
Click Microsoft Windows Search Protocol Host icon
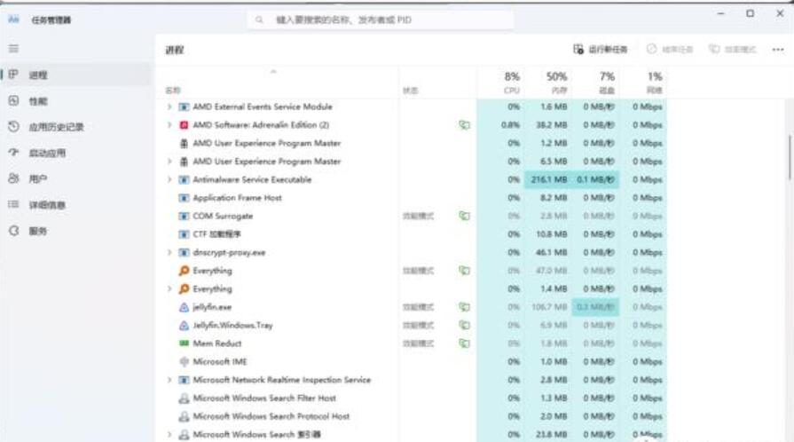click(x=184, y=416)
